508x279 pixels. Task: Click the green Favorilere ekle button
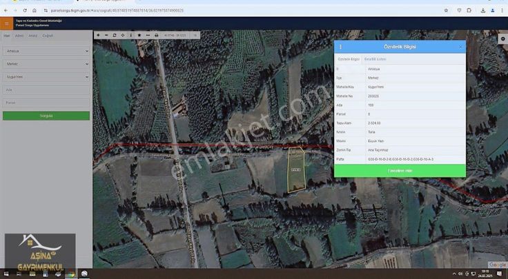coord(400,171)
